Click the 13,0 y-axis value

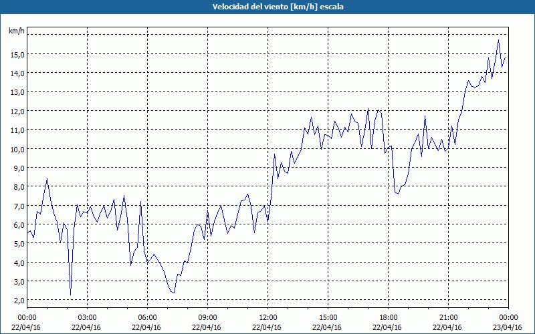[18, 92]
